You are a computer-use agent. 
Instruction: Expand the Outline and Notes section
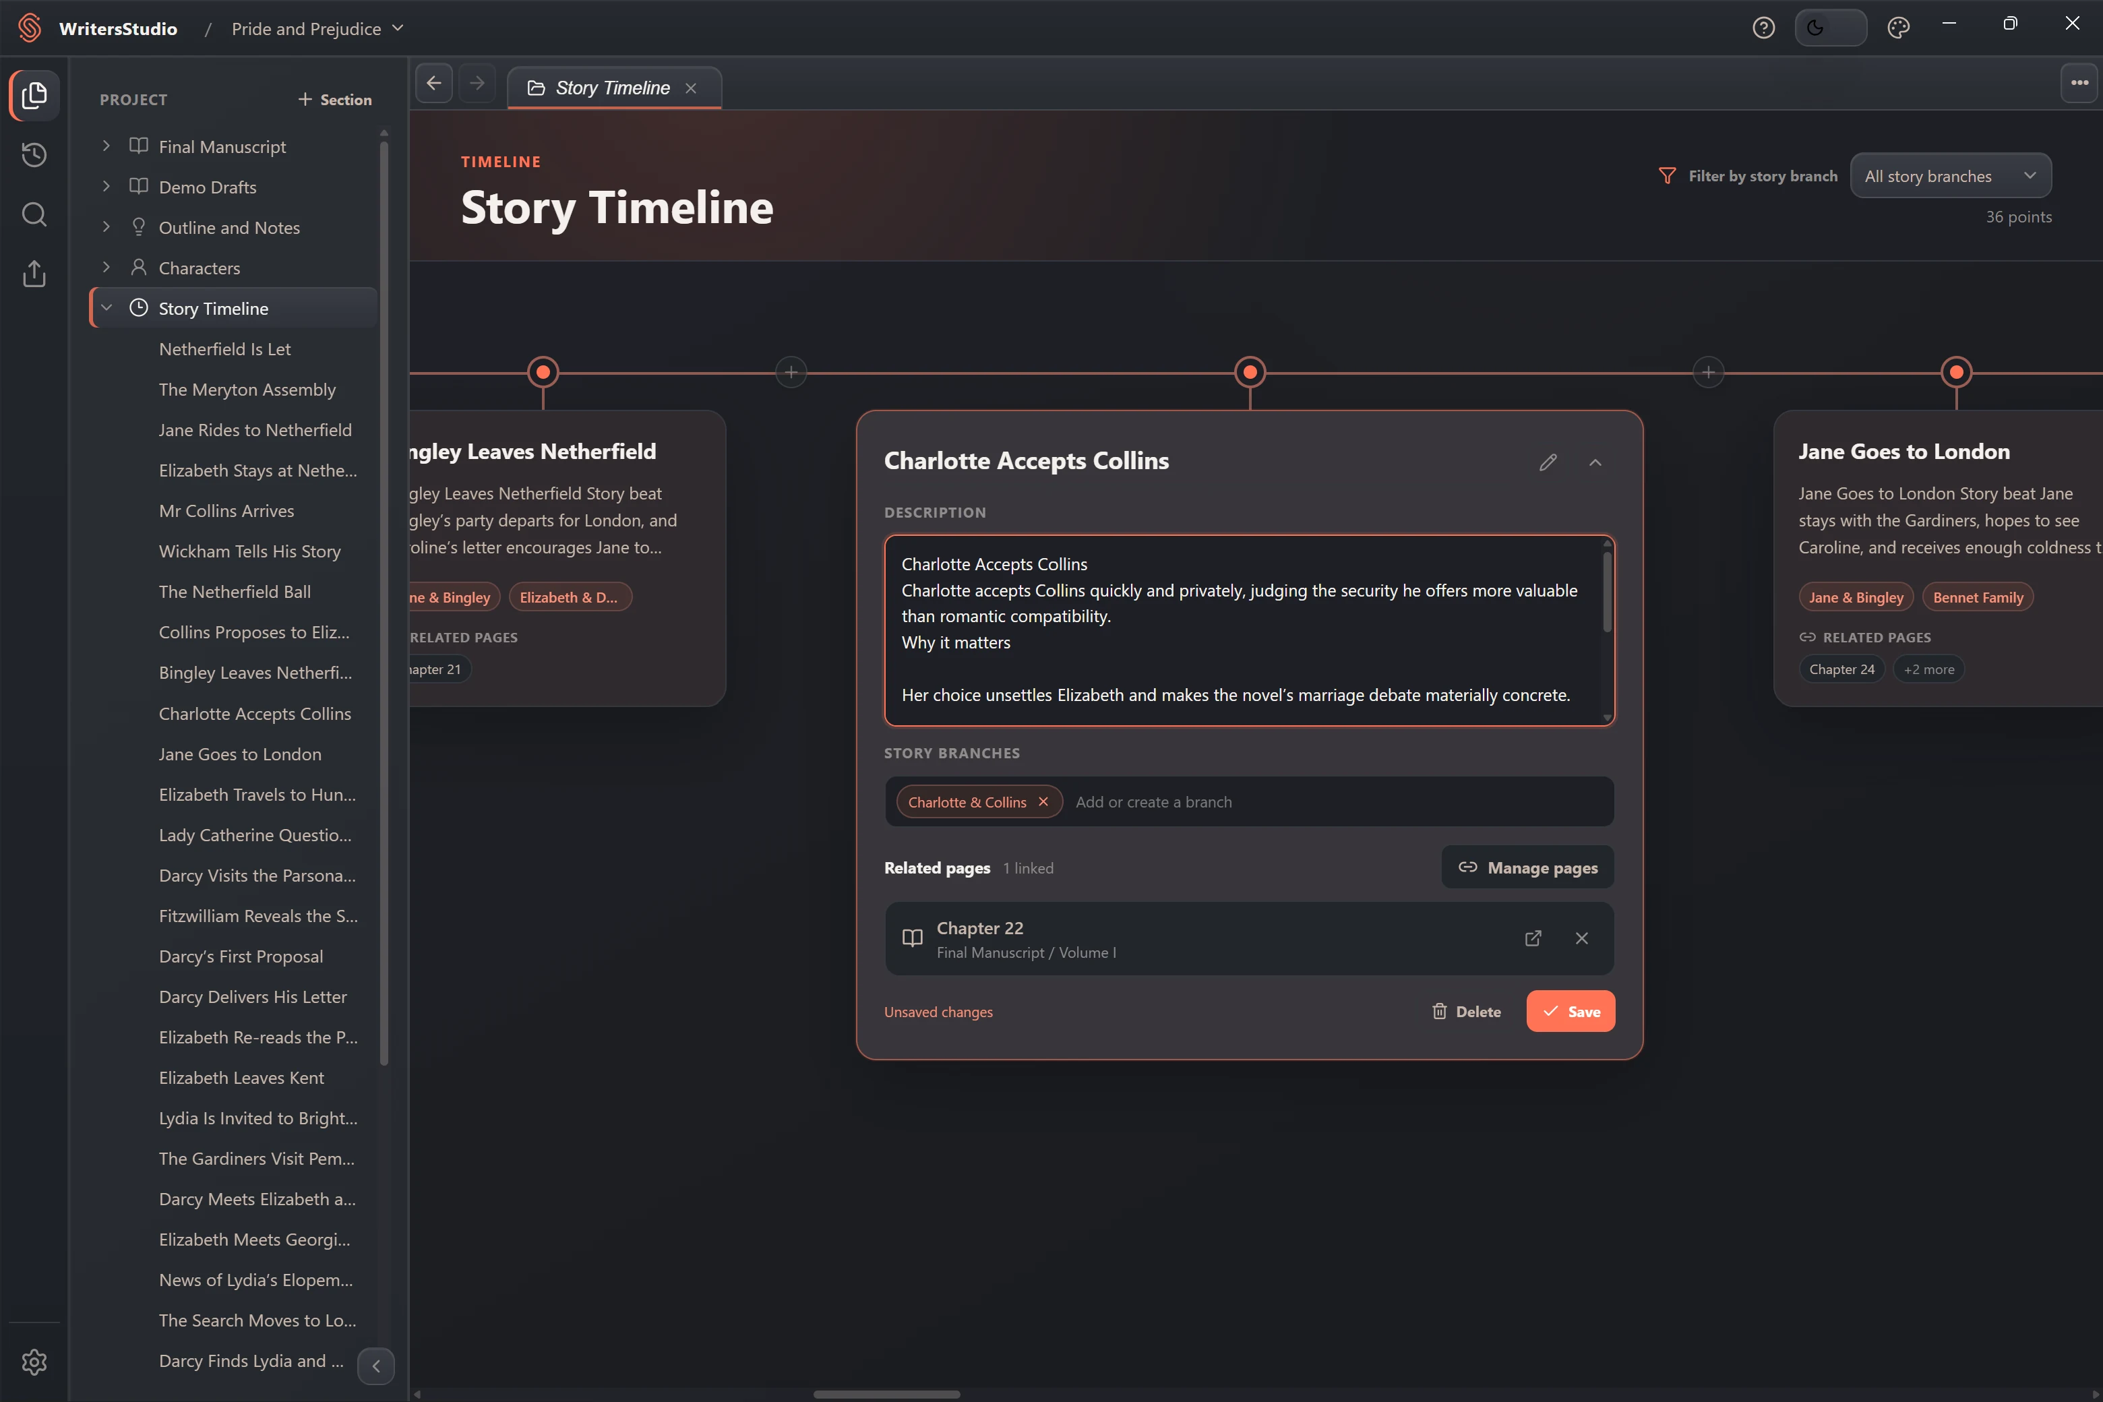[106, 227]
